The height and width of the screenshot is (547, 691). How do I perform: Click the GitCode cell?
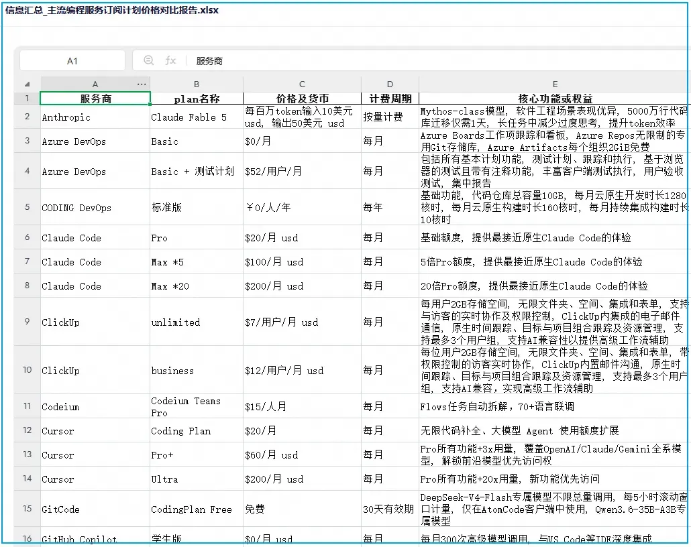click(95, 509)
